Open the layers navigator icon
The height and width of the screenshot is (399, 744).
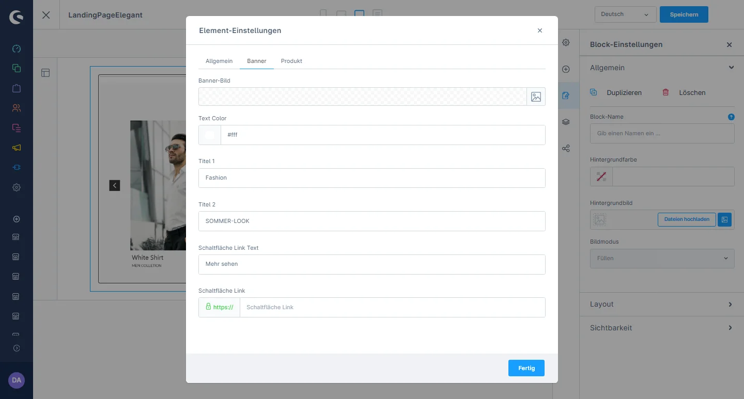pyautogui.click(x=566, y=122)
